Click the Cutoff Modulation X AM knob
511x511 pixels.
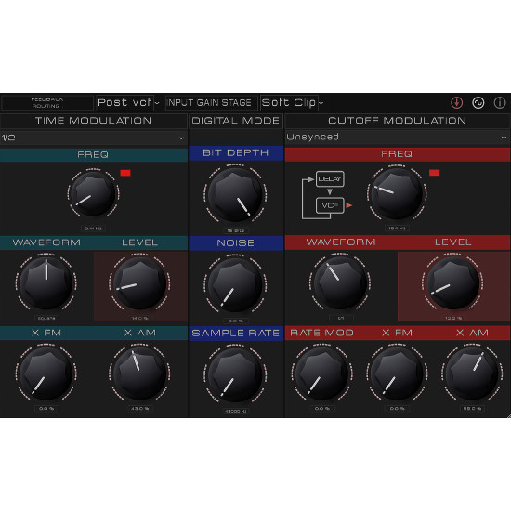[472, 373]
